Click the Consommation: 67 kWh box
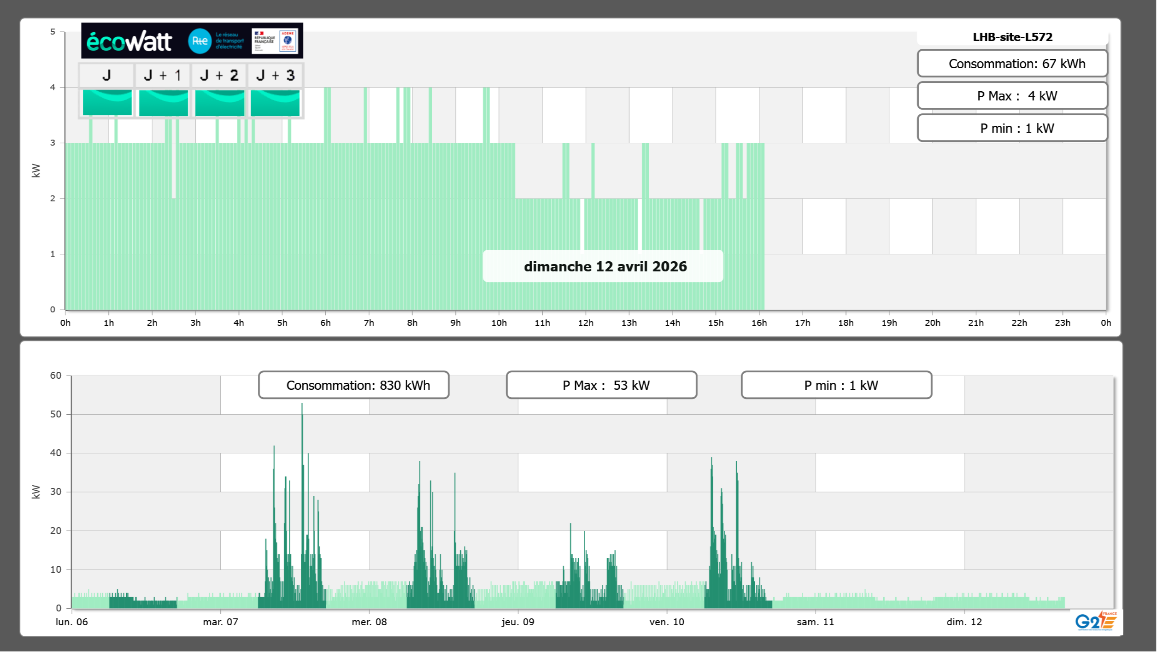 1012,64
